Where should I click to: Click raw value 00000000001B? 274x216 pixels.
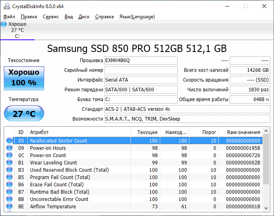(243, 207)
